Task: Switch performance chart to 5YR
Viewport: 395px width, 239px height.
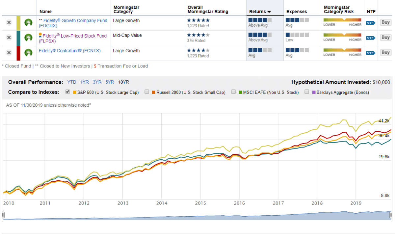Action: [110, 82]
